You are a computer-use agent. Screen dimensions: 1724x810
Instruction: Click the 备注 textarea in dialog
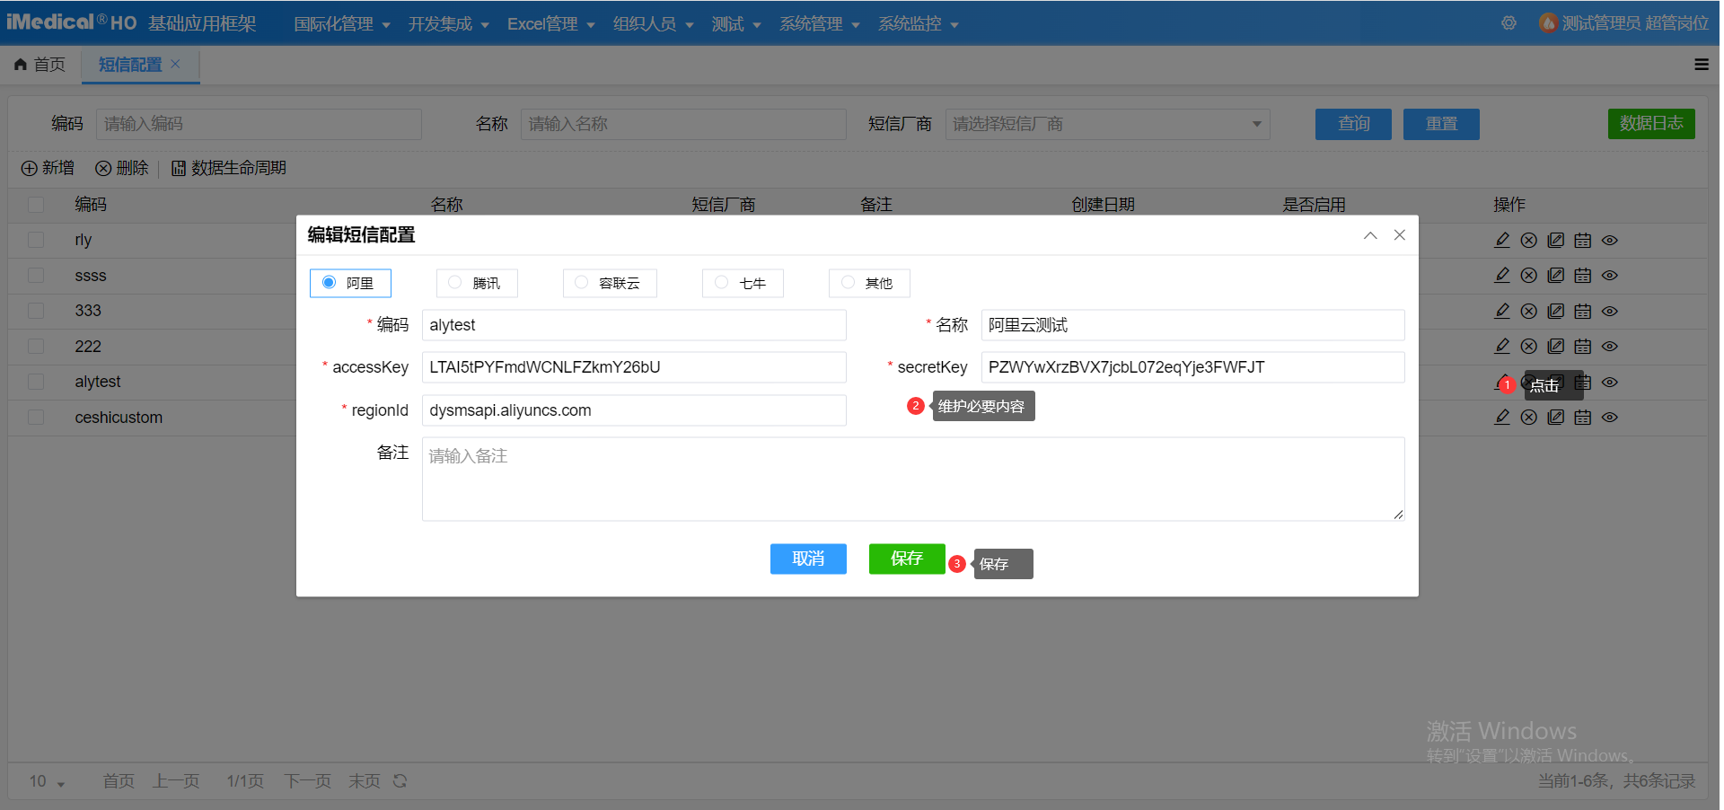coord(912,479)
